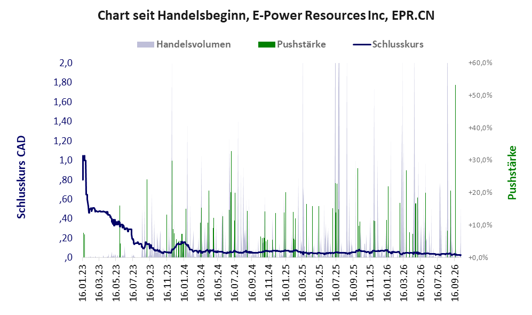Click the +0,0% right axis label
Screen dimensions: 532x315
pos(479,257)
